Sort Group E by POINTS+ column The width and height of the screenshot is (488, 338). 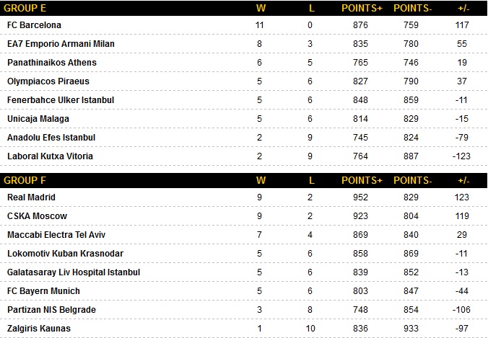point(360,9)
